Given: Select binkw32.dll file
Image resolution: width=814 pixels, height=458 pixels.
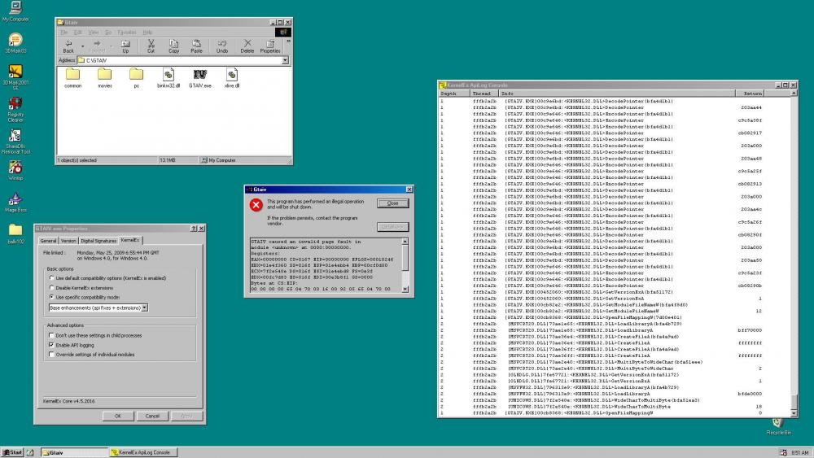Looking at the screenshot, I should click(x=168, y=78).
